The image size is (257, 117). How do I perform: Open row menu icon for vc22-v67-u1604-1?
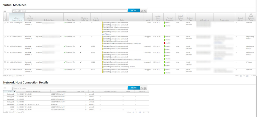pyautogui.click(x=8, y=62)
